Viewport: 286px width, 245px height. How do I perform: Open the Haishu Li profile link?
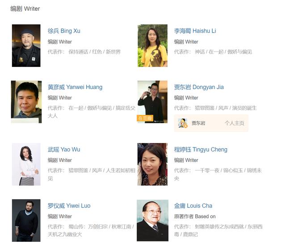(195, 31)
